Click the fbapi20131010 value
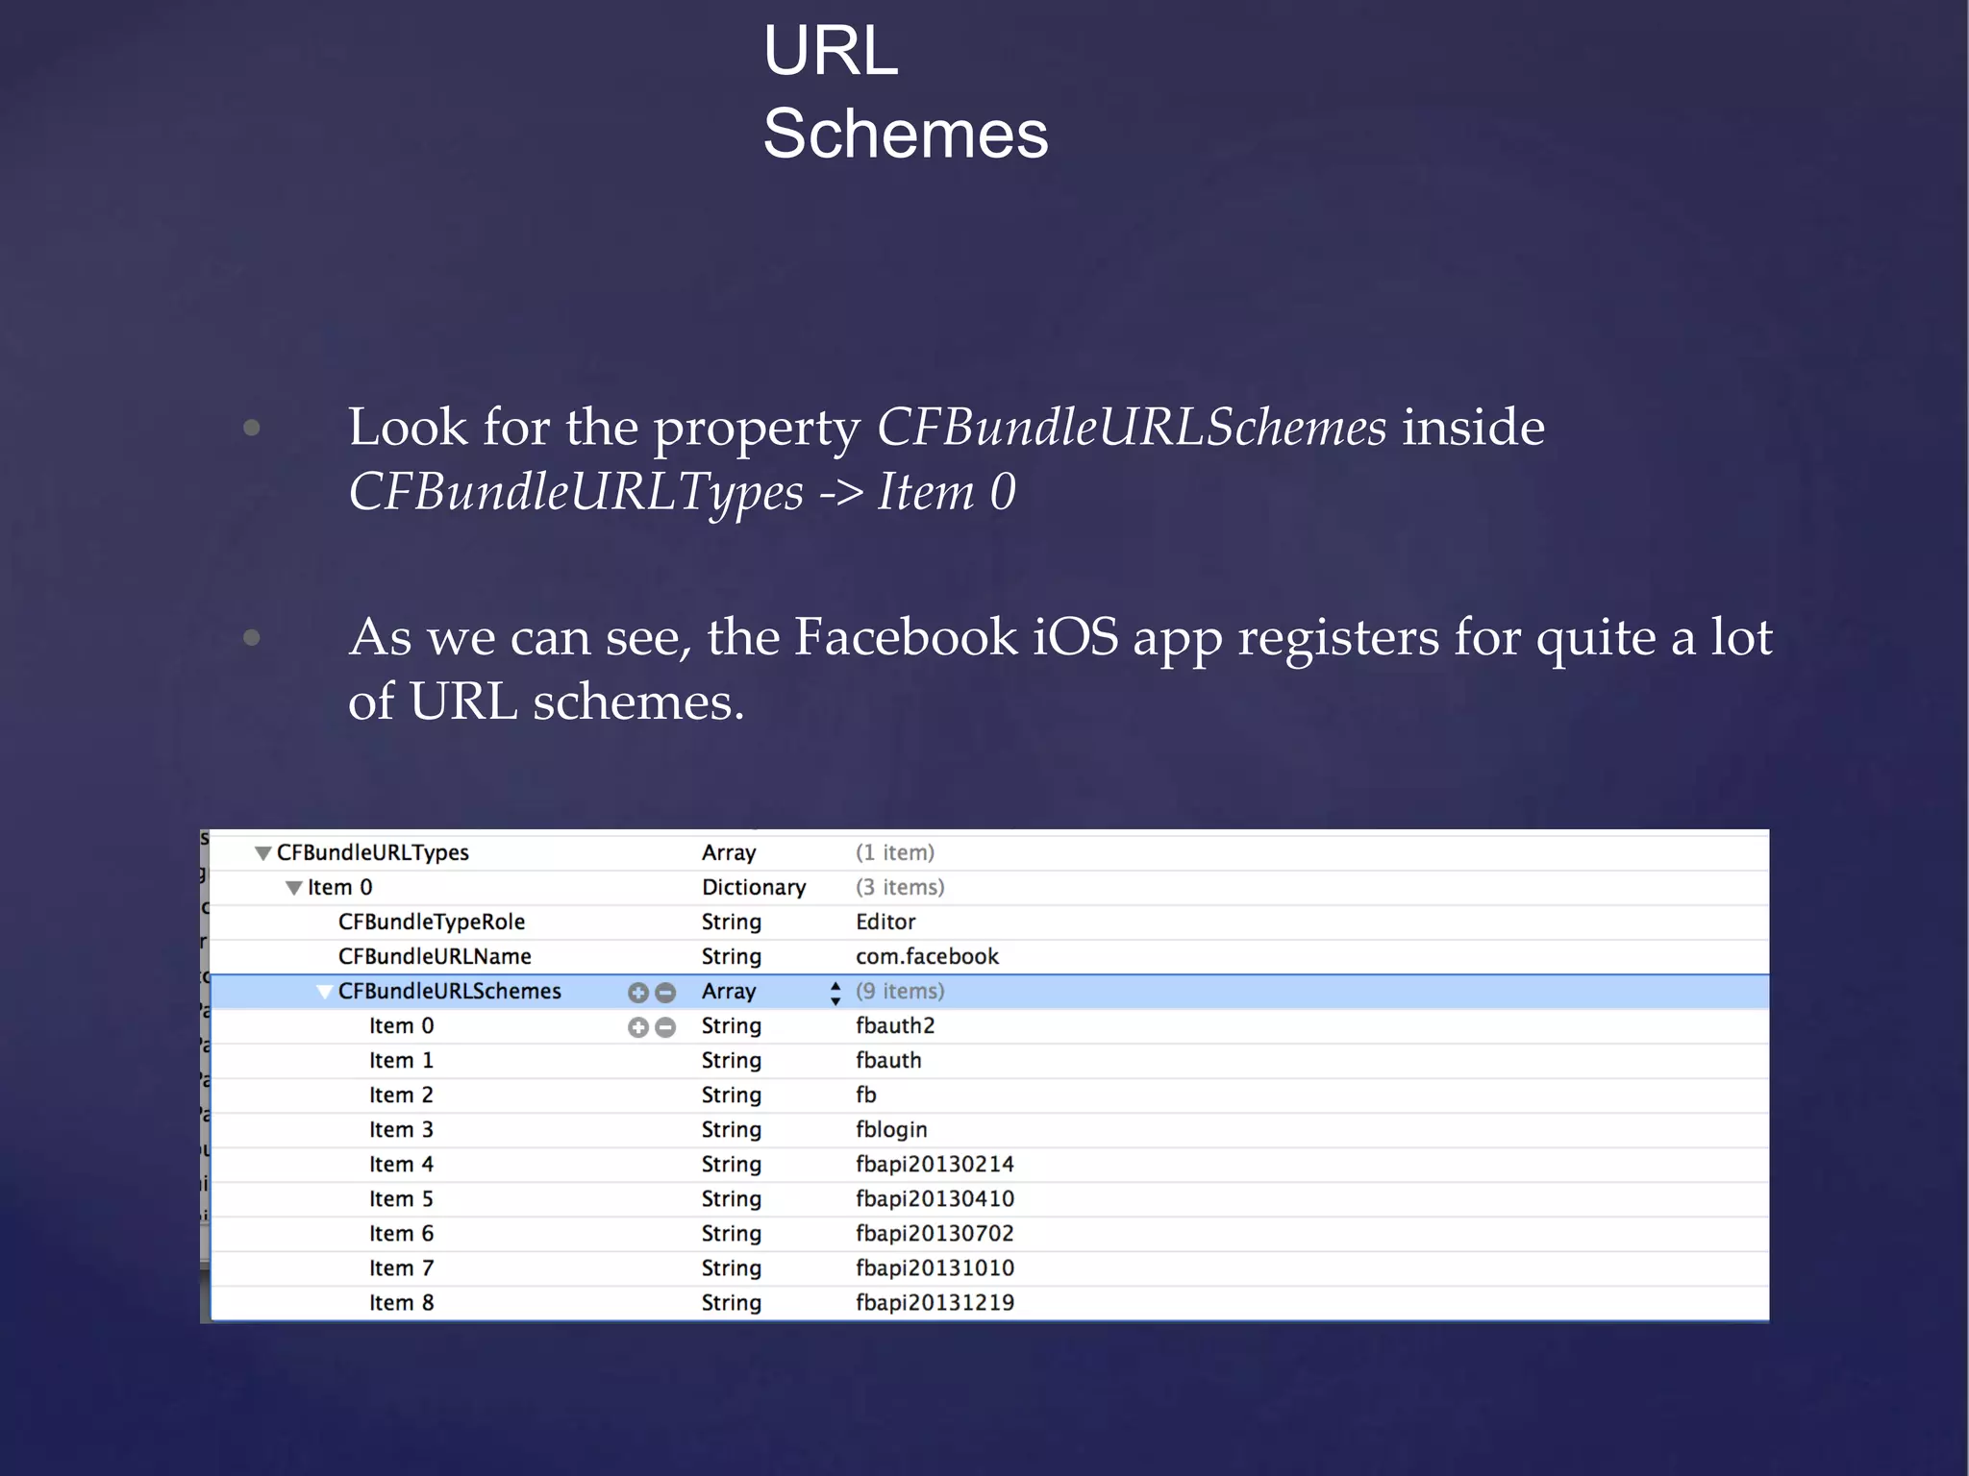 click(935, 1267)
